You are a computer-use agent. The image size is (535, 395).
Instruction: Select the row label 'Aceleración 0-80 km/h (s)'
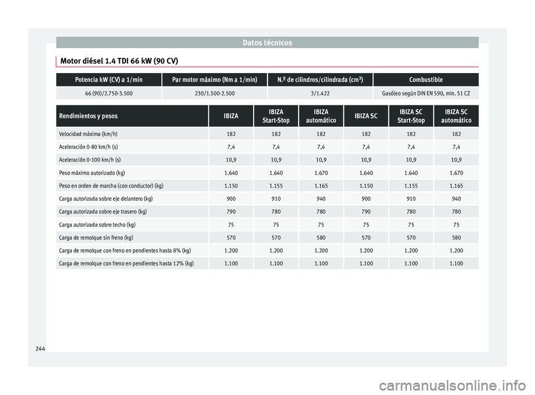pyautogui.click(x=89, y=147)
